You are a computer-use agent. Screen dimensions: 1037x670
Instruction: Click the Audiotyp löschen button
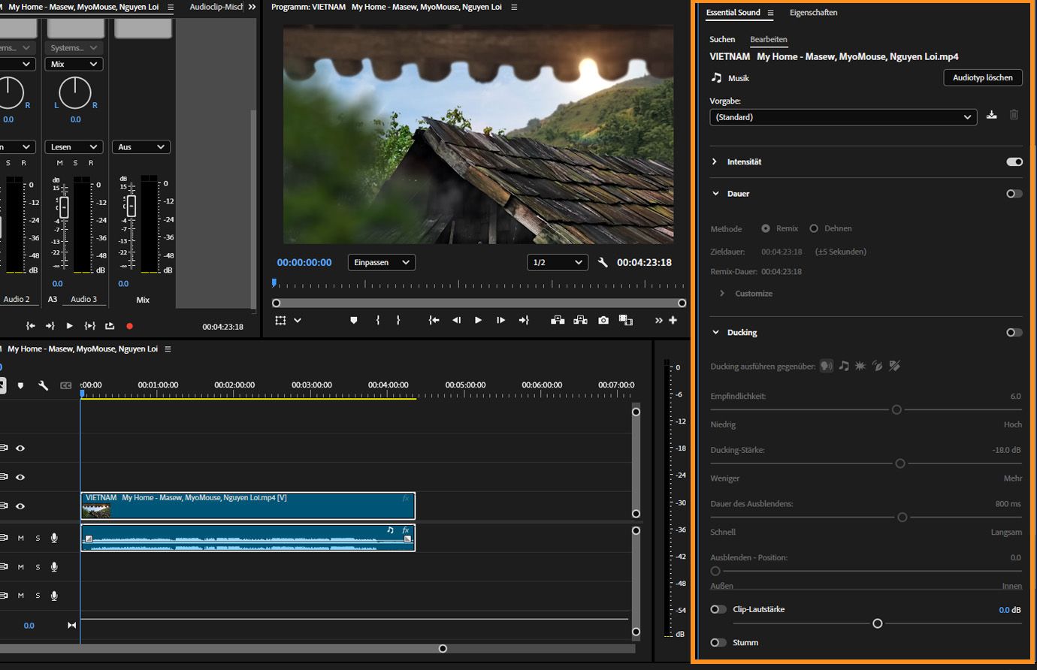[x=982, y=77]
